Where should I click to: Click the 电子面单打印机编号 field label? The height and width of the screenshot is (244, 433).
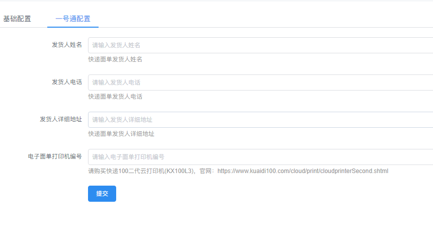tap(55, 157)
